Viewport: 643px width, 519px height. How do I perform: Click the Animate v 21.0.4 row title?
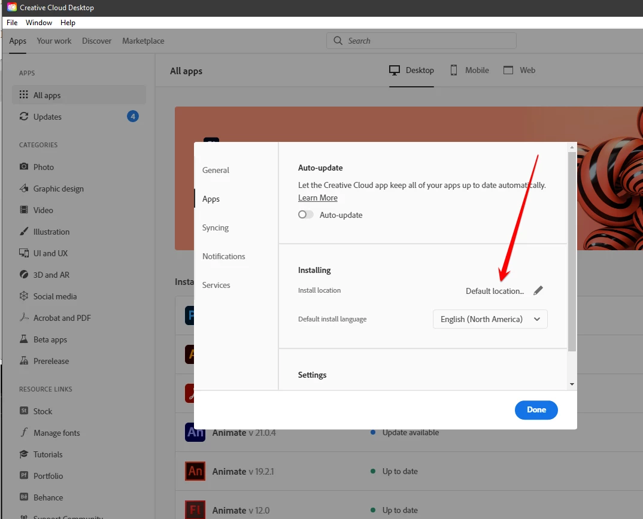[244, 432]
